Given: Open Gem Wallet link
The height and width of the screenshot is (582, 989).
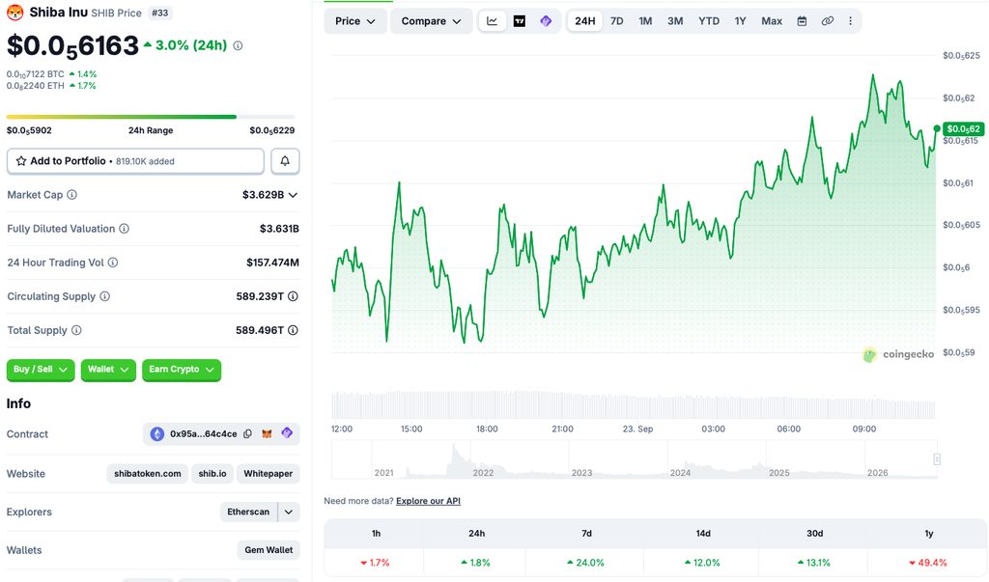Looking at the screenshot, I should click(268, 550).
